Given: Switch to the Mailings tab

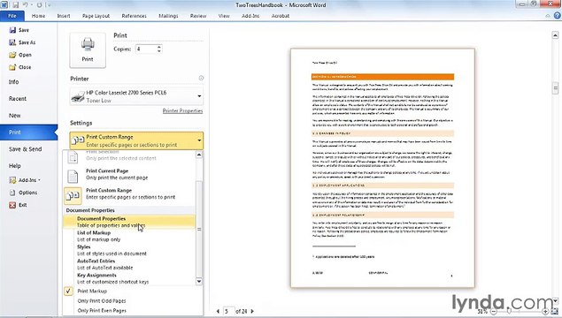Looking at the screenshot, I should pyautogui.click(x=168, y=16).
